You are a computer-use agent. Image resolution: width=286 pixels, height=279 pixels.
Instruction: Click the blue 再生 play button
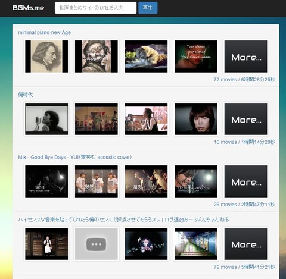(148, 8)
